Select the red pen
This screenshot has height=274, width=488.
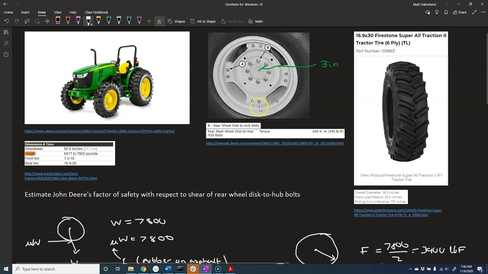point(68,21)
